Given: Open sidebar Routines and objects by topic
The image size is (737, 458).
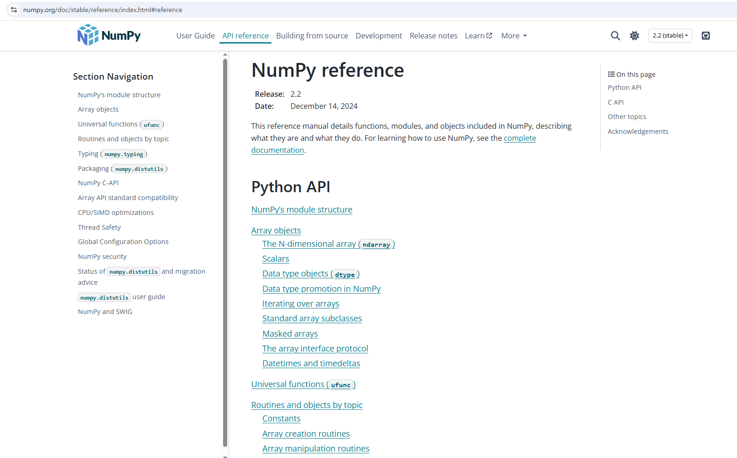Looking at the screenshot, I should (123, 139).
